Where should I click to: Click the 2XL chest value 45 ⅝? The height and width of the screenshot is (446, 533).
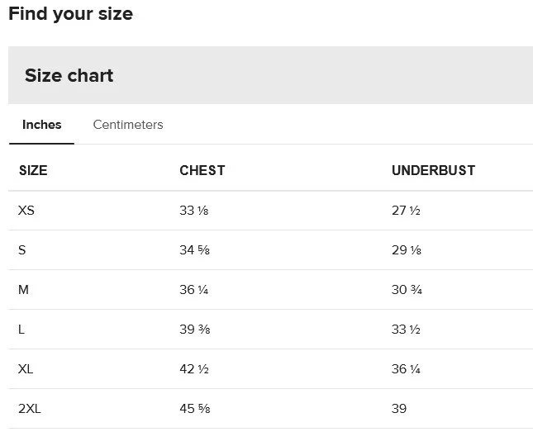(x=194, y=409)
